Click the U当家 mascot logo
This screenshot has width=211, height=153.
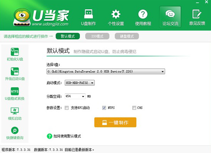22,17
